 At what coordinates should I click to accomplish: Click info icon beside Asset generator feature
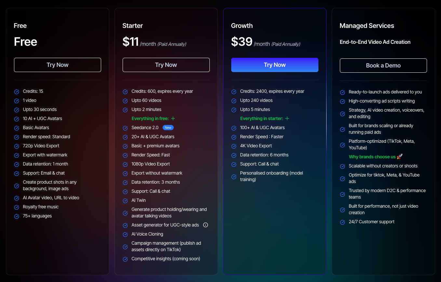pos(205,225)
